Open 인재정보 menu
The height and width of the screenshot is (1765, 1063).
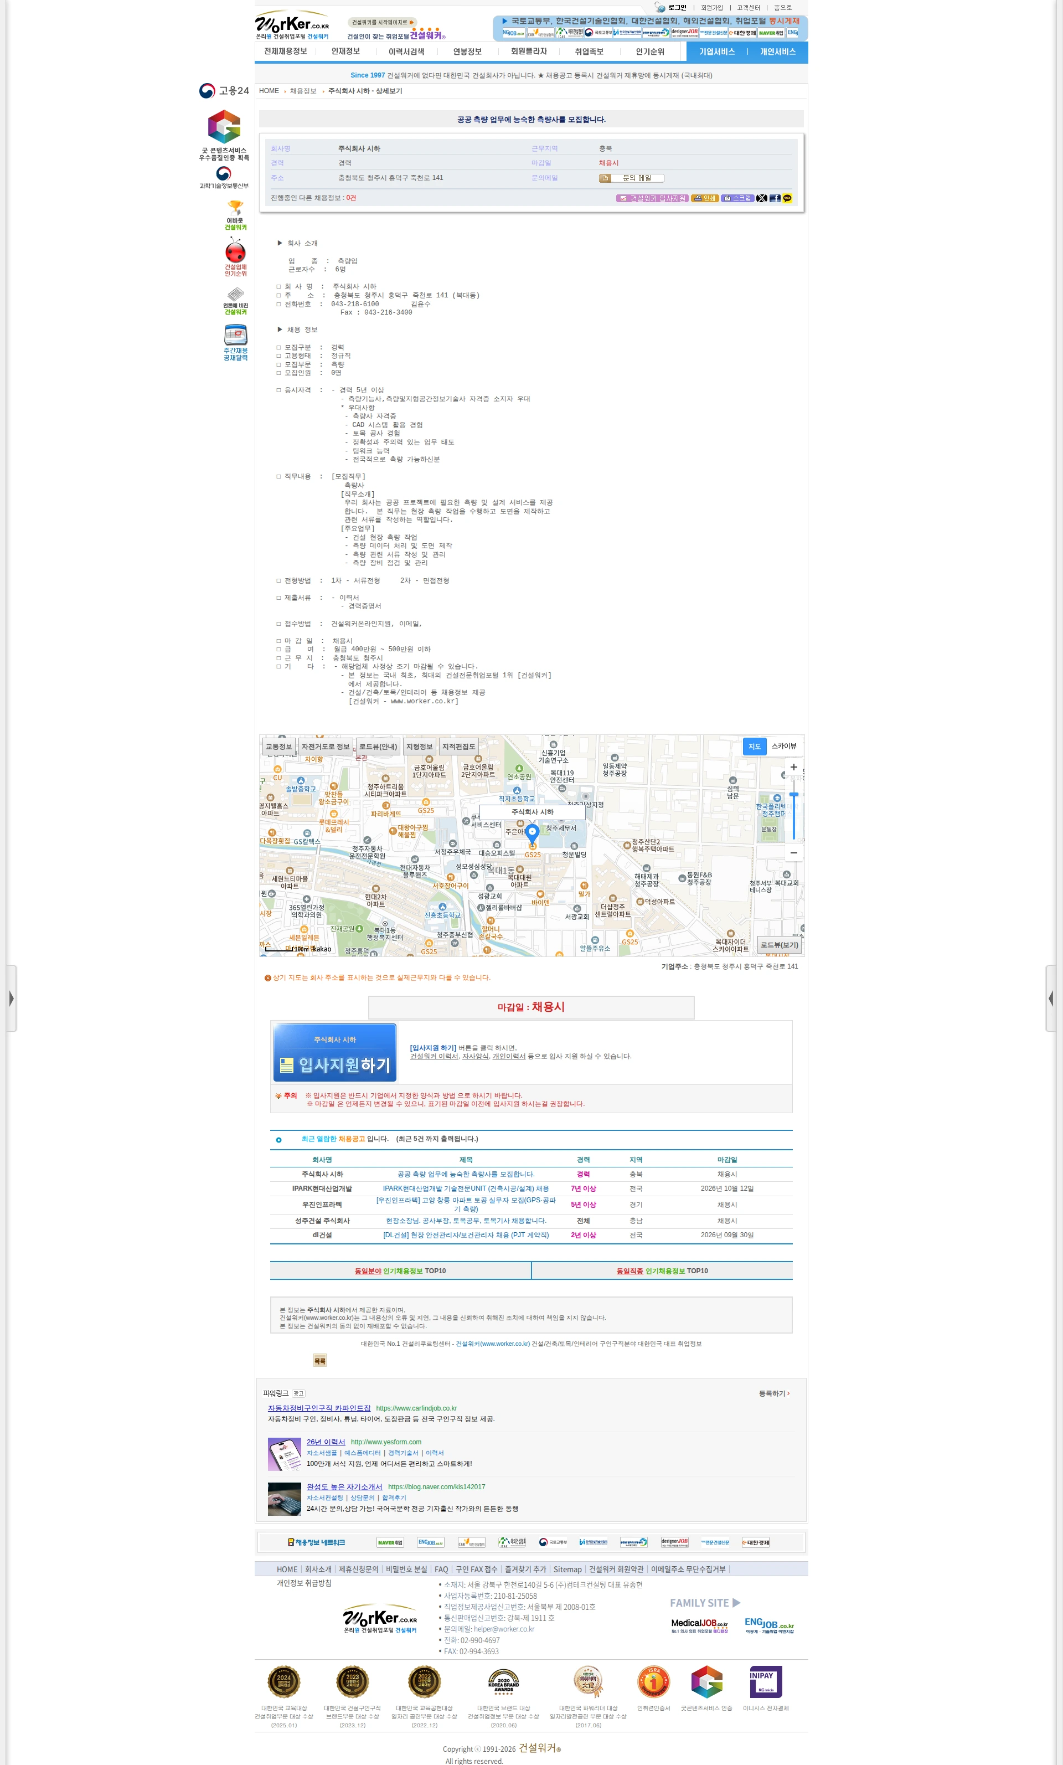(345, 52)
